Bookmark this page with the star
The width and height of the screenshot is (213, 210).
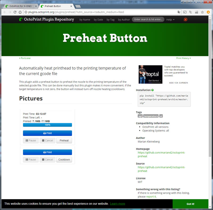(202, 12)
